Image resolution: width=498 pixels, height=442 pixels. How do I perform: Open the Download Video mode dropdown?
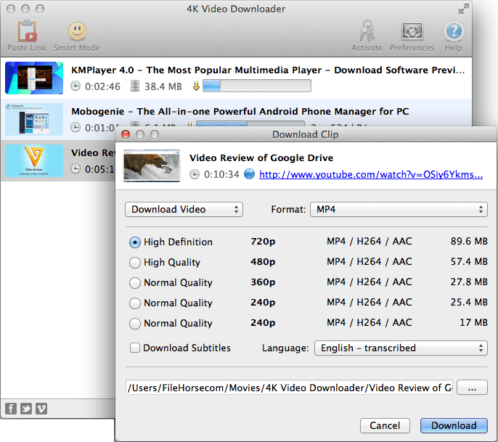[x=184, y=210]
